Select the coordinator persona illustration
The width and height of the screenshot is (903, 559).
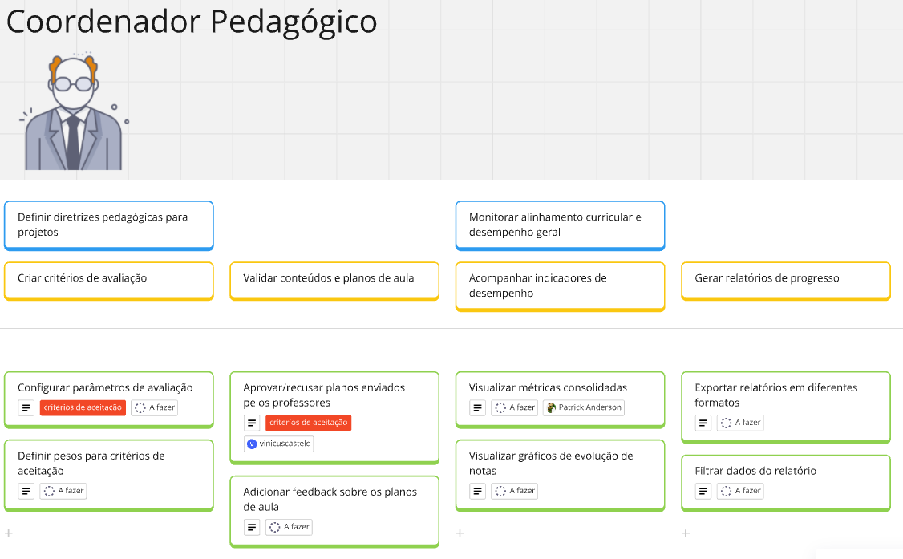[74, 111]
